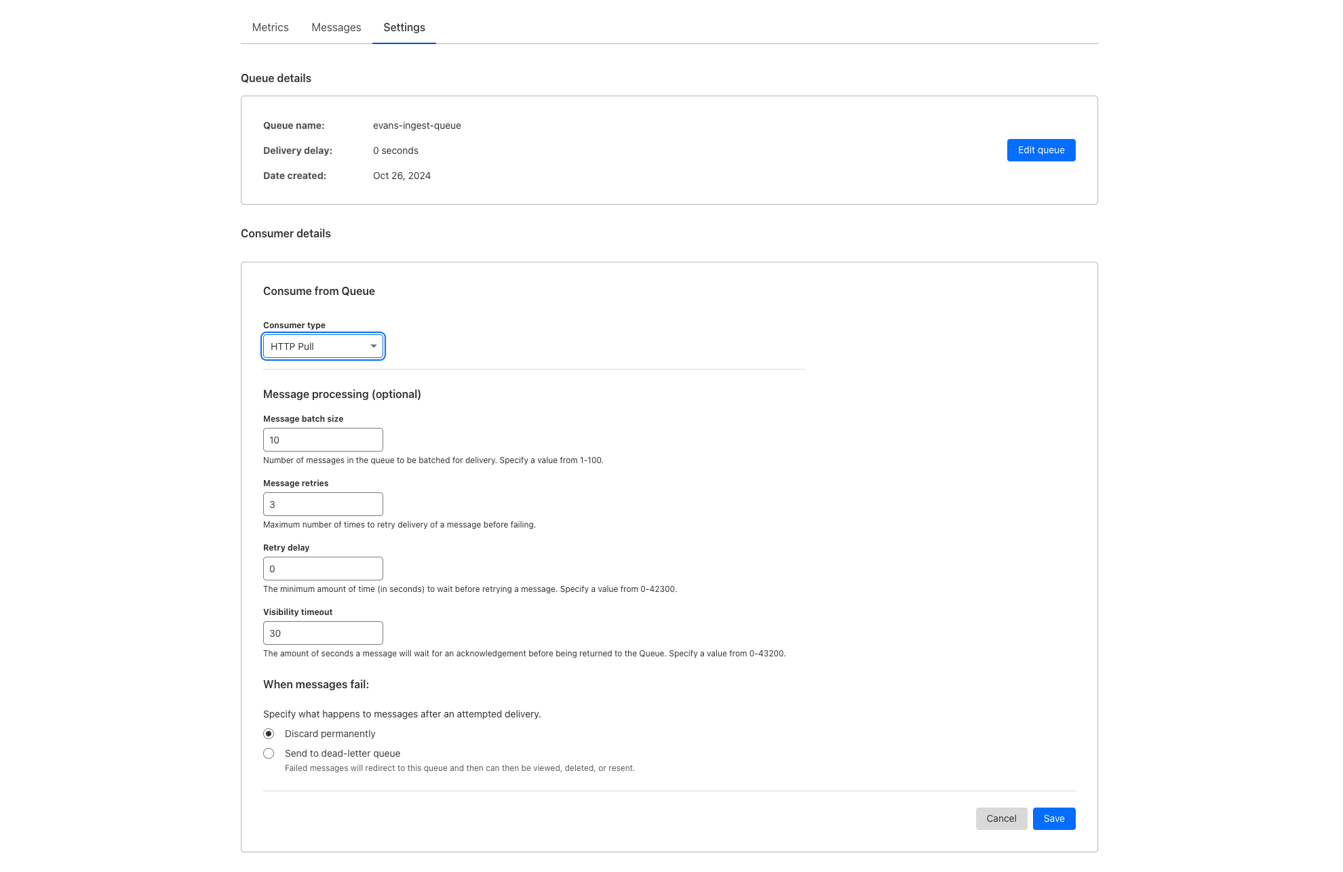The height and width of the screenshot is (872, 1343).
Task: Save the consumer settings
Action: [1053, 818]
